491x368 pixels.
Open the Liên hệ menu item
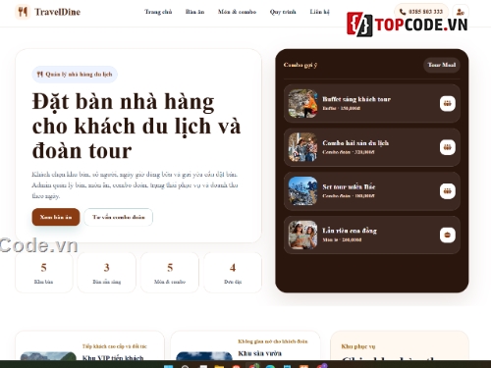coord(319,12)
